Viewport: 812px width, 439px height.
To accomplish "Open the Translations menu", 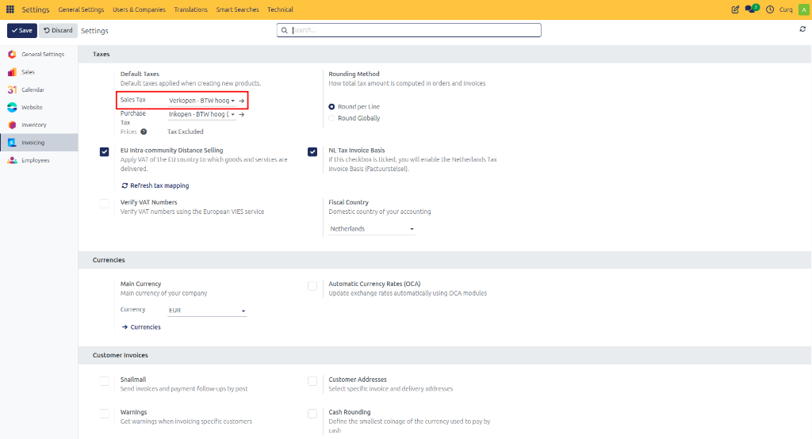I will point(190,10).
